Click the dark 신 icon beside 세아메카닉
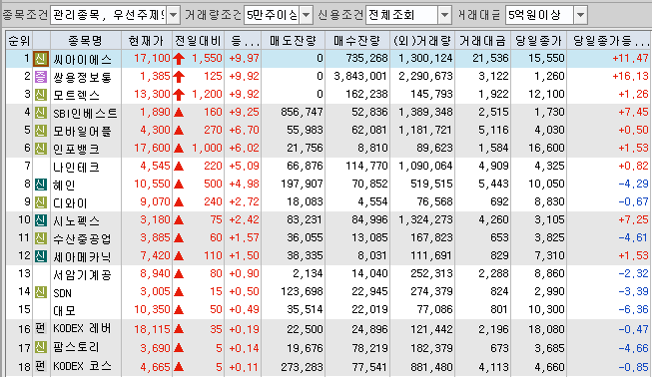 point(41,255)
